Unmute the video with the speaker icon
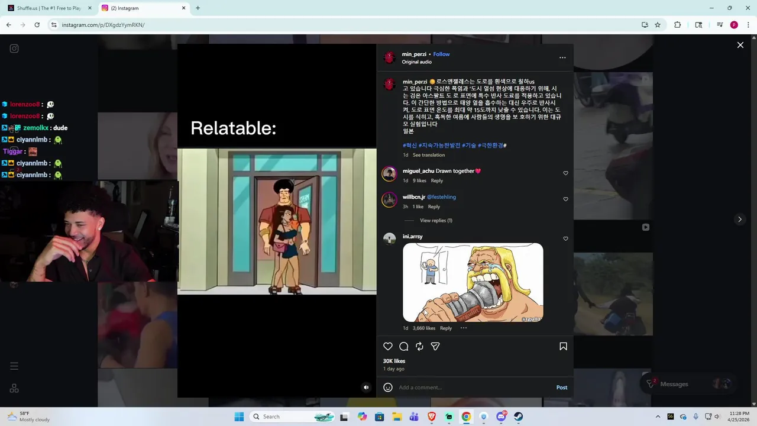The width and height of the screenshot is (757, 426). point(366,388)
